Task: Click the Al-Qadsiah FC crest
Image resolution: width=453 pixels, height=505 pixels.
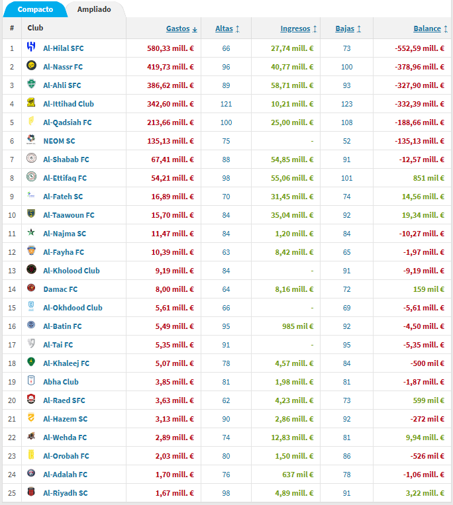Action: [x=31, y=121]
